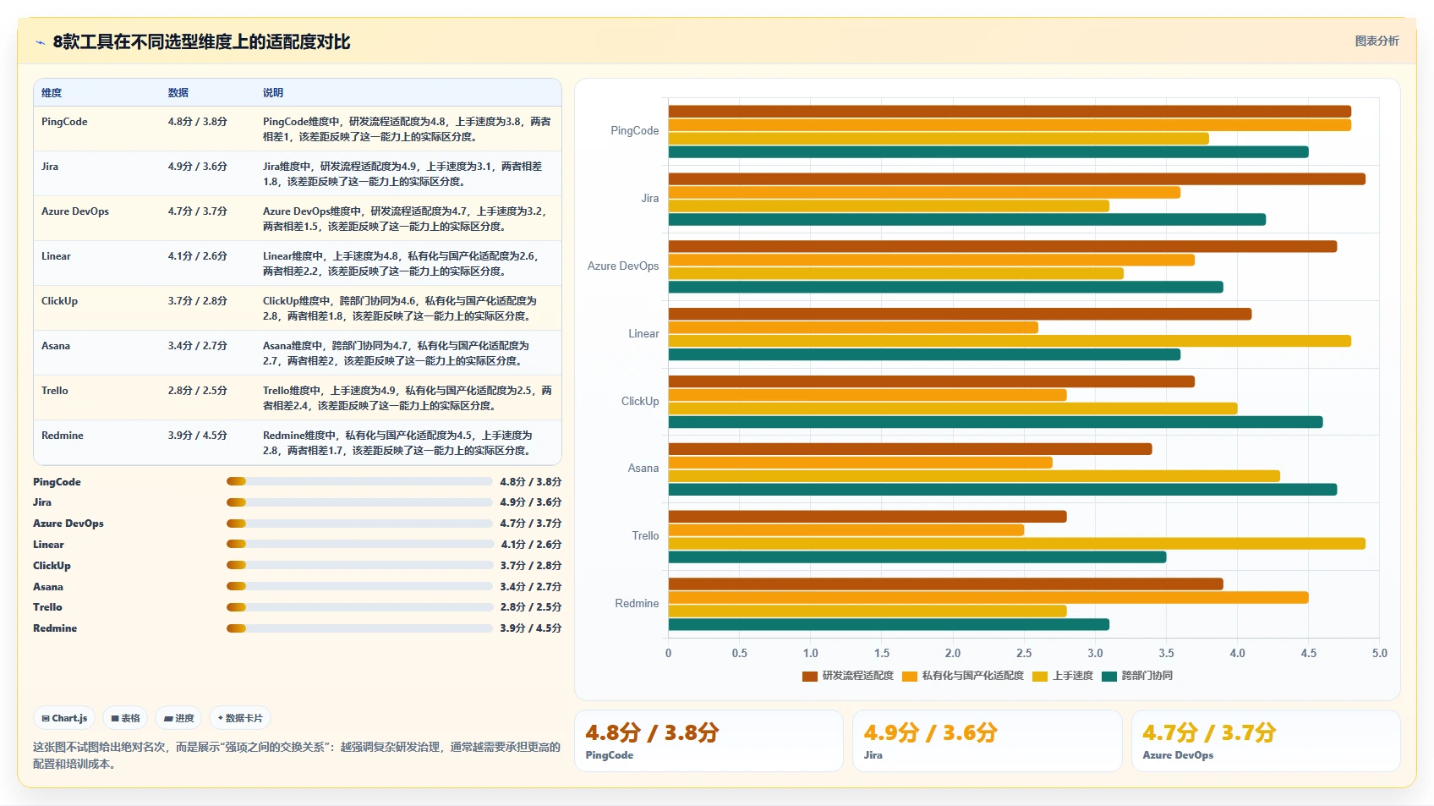Click the ClickUp progress bar
Screen dimensions: 1434x806
[x=359, y=565]
